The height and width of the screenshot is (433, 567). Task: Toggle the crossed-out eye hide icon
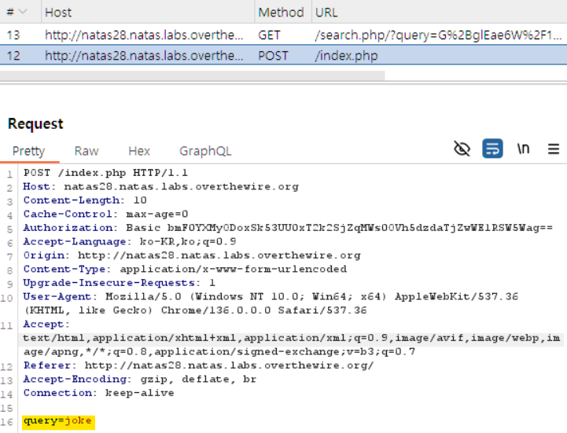pos(462,149)
